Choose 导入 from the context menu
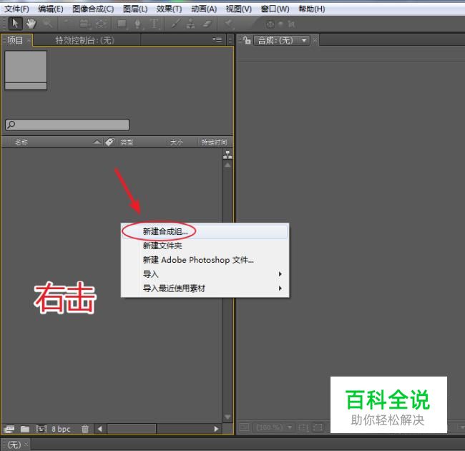 coord(205,274)
